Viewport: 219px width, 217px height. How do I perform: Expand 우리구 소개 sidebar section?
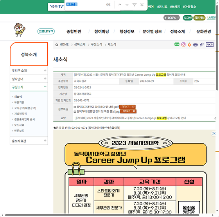tap(45, 70)
